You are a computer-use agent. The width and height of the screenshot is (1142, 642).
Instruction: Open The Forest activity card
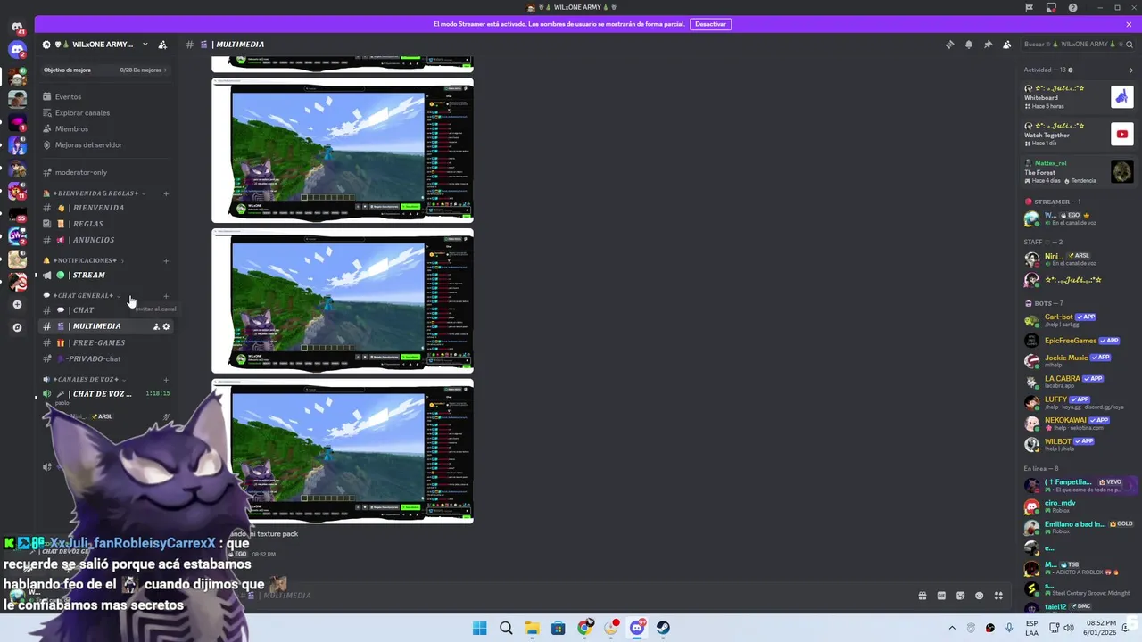[x=1079, y=171]
